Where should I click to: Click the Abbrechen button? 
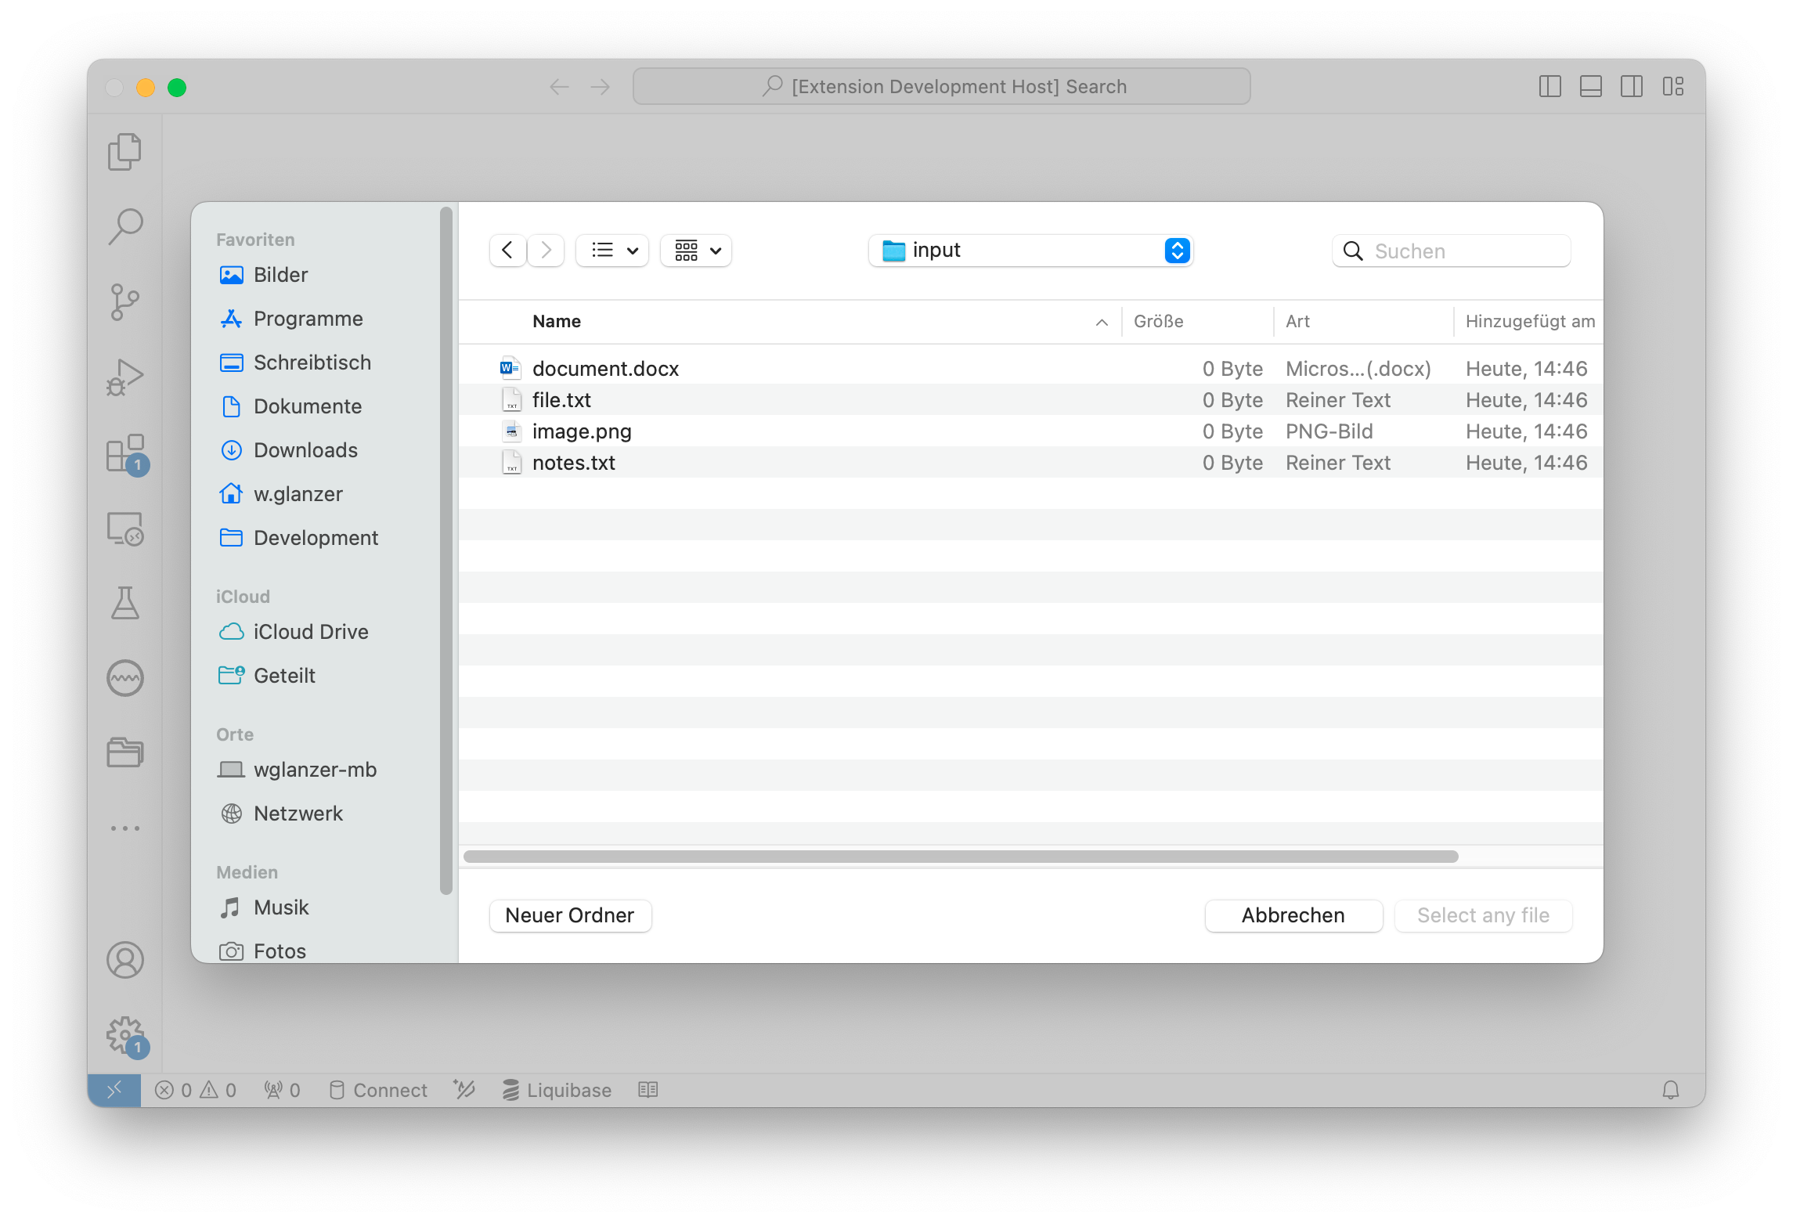point(1293,915)
